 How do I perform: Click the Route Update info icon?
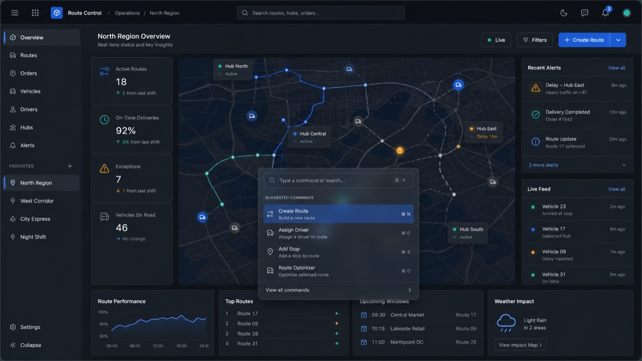coord(536,142)
